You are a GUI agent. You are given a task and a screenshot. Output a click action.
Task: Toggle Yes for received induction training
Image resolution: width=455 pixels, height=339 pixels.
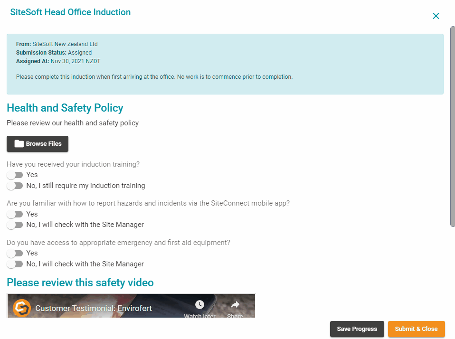pyautogui.click(x=15, y=175)
